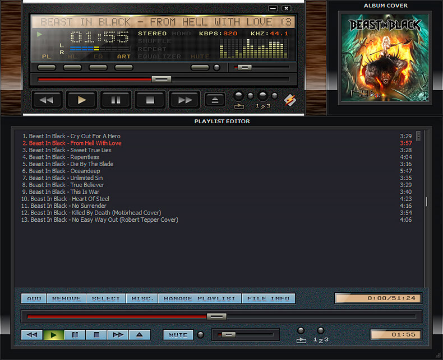443x360 pixels.
Task: Click round knob next to main volume slider
Action: tap(216, 67)
